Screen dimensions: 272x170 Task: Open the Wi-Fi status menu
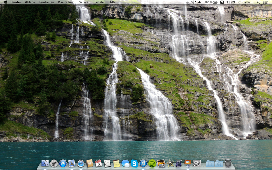pyautogui.click(x=193, y=2)
